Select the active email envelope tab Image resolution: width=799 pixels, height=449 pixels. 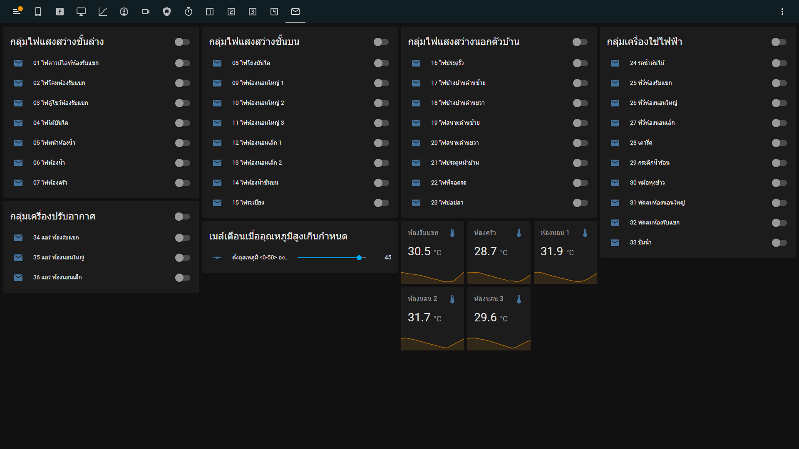(295, 12)
